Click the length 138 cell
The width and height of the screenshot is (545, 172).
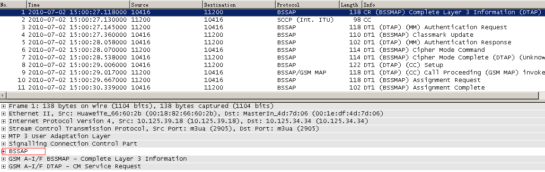tap(355, 12)
